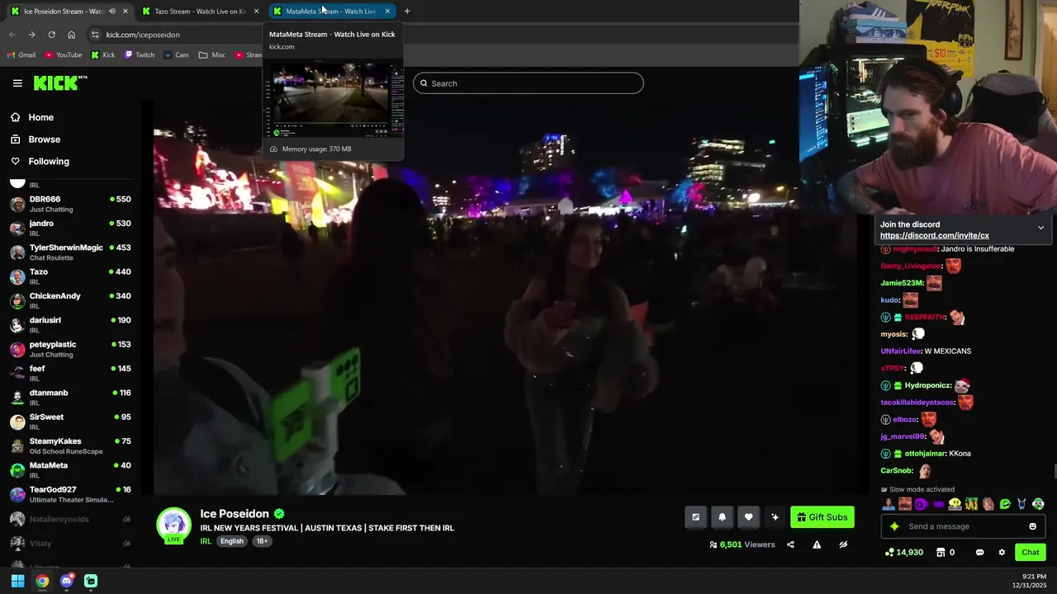
Task: Open the Kick hamburger menu
Action: (17, 83)
